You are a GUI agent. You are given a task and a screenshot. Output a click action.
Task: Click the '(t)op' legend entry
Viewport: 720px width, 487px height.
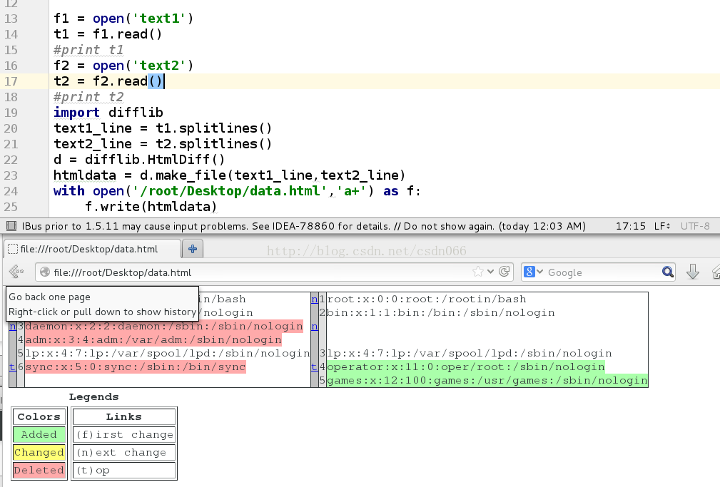click(x=124, y=470)
